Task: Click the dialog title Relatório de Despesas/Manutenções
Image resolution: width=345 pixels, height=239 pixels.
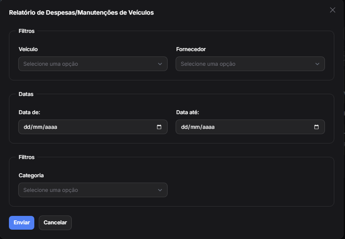Action: (81, 12)
